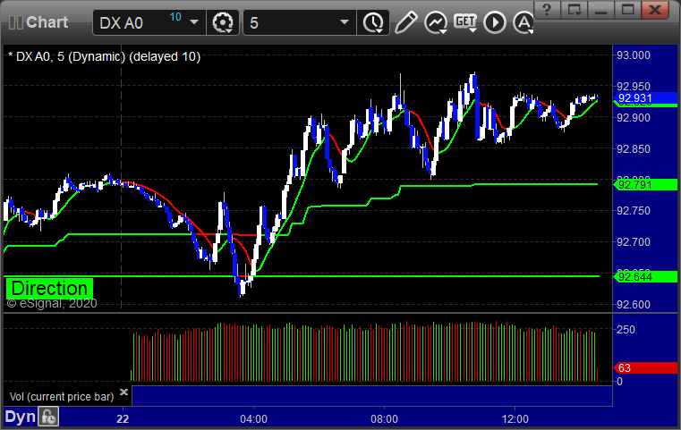Click the 92.750 price axis label
The height and width of the screenshot is (430, 681).
(x=634, y=211)
